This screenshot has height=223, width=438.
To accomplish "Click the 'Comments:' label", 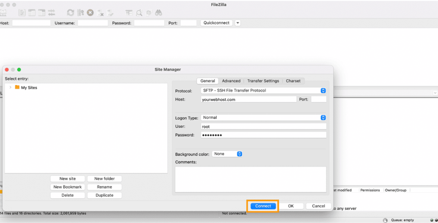I will (186, 162).
